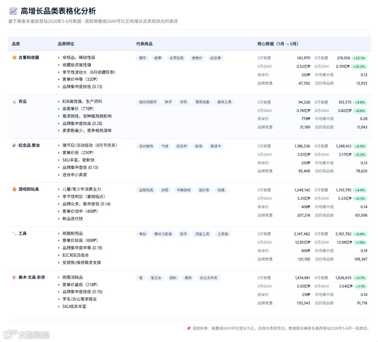Click the 农业 品牌数量 value 31,189

coord(305,127)
